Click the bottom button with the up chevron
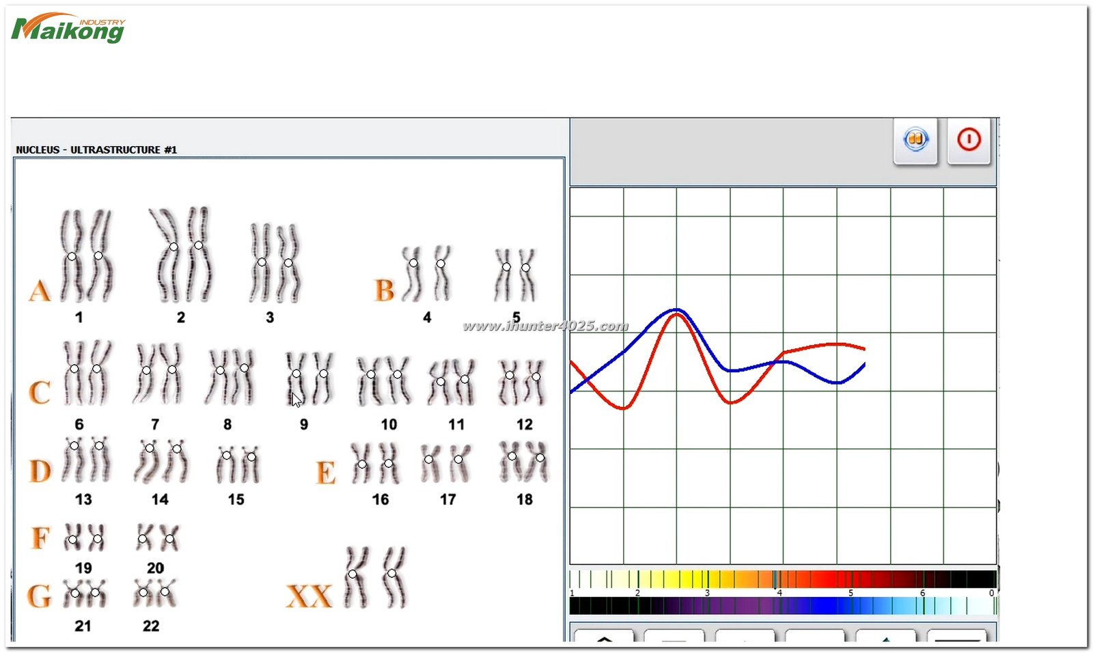Viewport: 1093px width, 653px height. coord(604,637)
